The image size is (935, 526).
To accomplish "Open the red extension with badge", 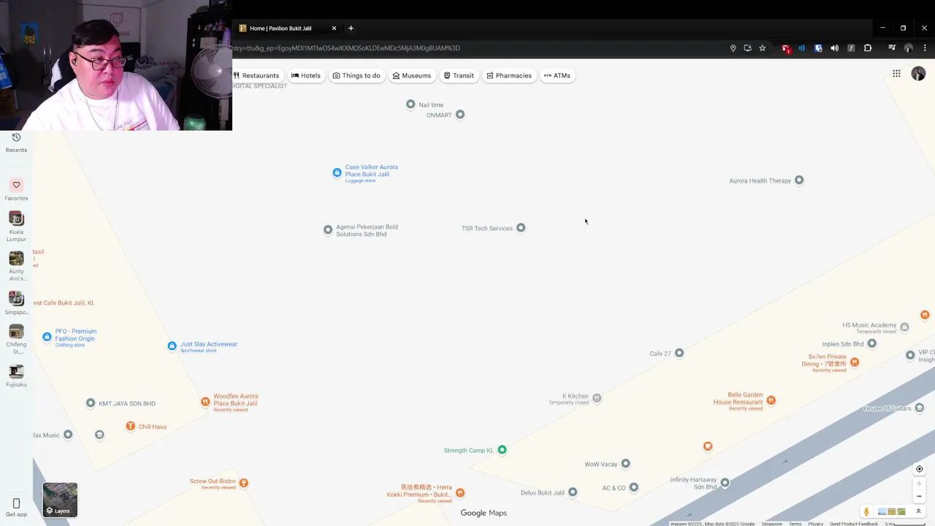I will [786, 48].
